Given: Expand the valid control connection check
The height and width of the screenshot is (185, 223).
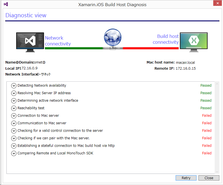Looking at the screenshot, I should pos(14,131).
